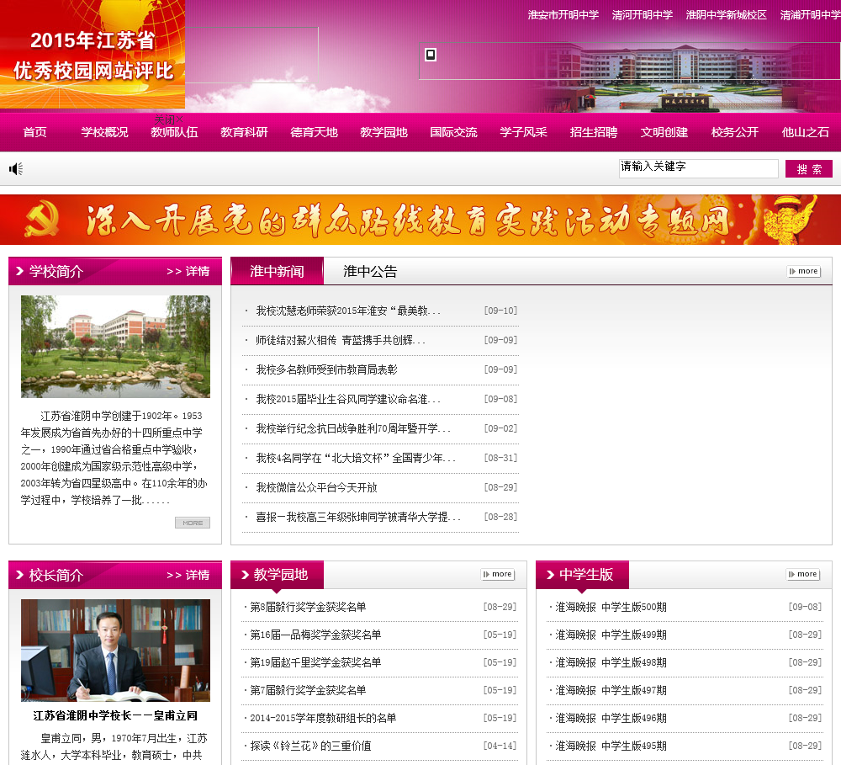Open 第19届赵千里奖学金获奖名单
This screenshot has width=841, height=765.
point(315,663)
